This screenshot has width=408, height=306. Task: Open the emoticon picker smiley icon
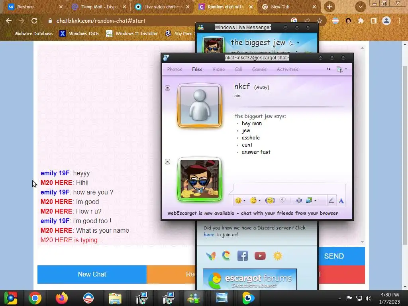tap(238, 200)
